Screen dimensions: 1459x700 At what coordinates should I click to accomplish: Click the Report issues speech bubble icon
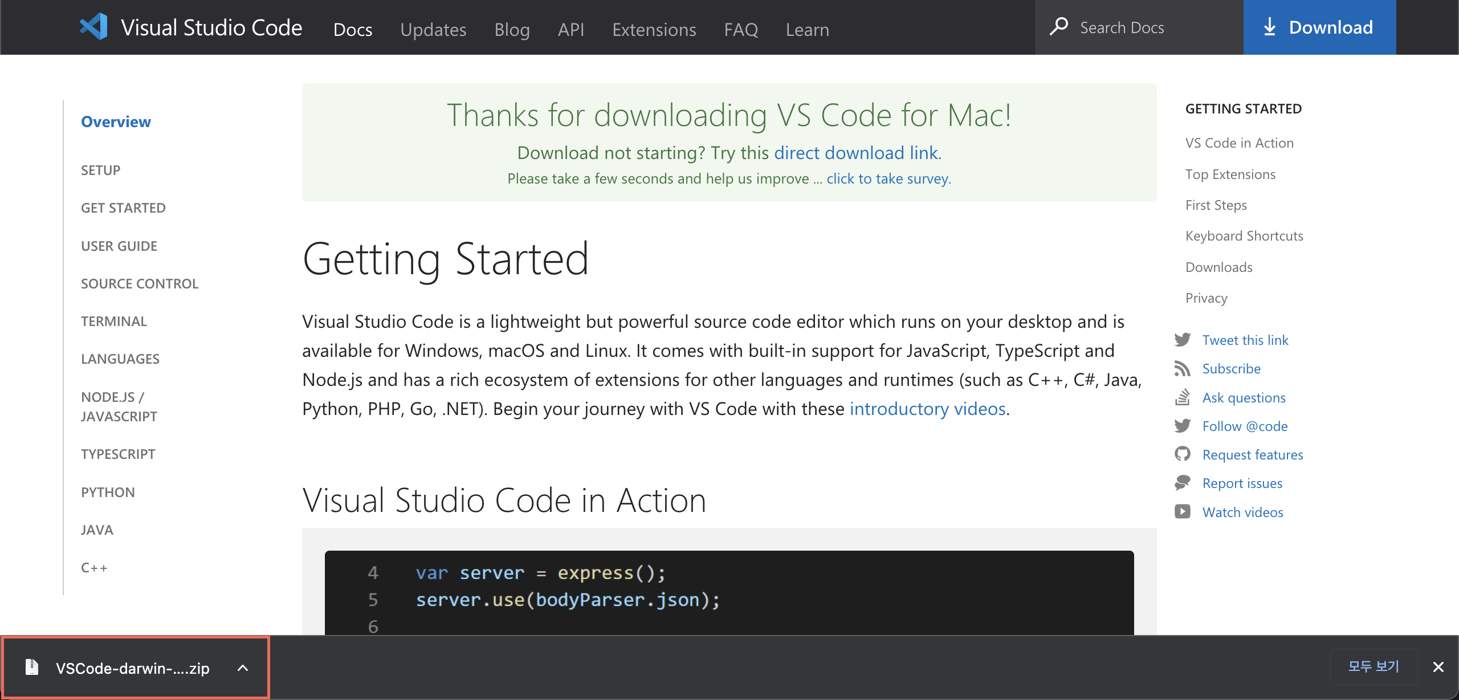[x=1183, y=483]
